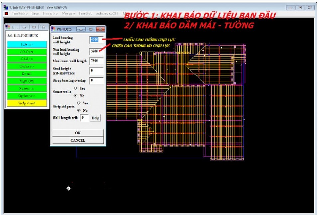The image size is (319, 215).
Task: Select Yes for Smart walls
Action: point(75,88)
